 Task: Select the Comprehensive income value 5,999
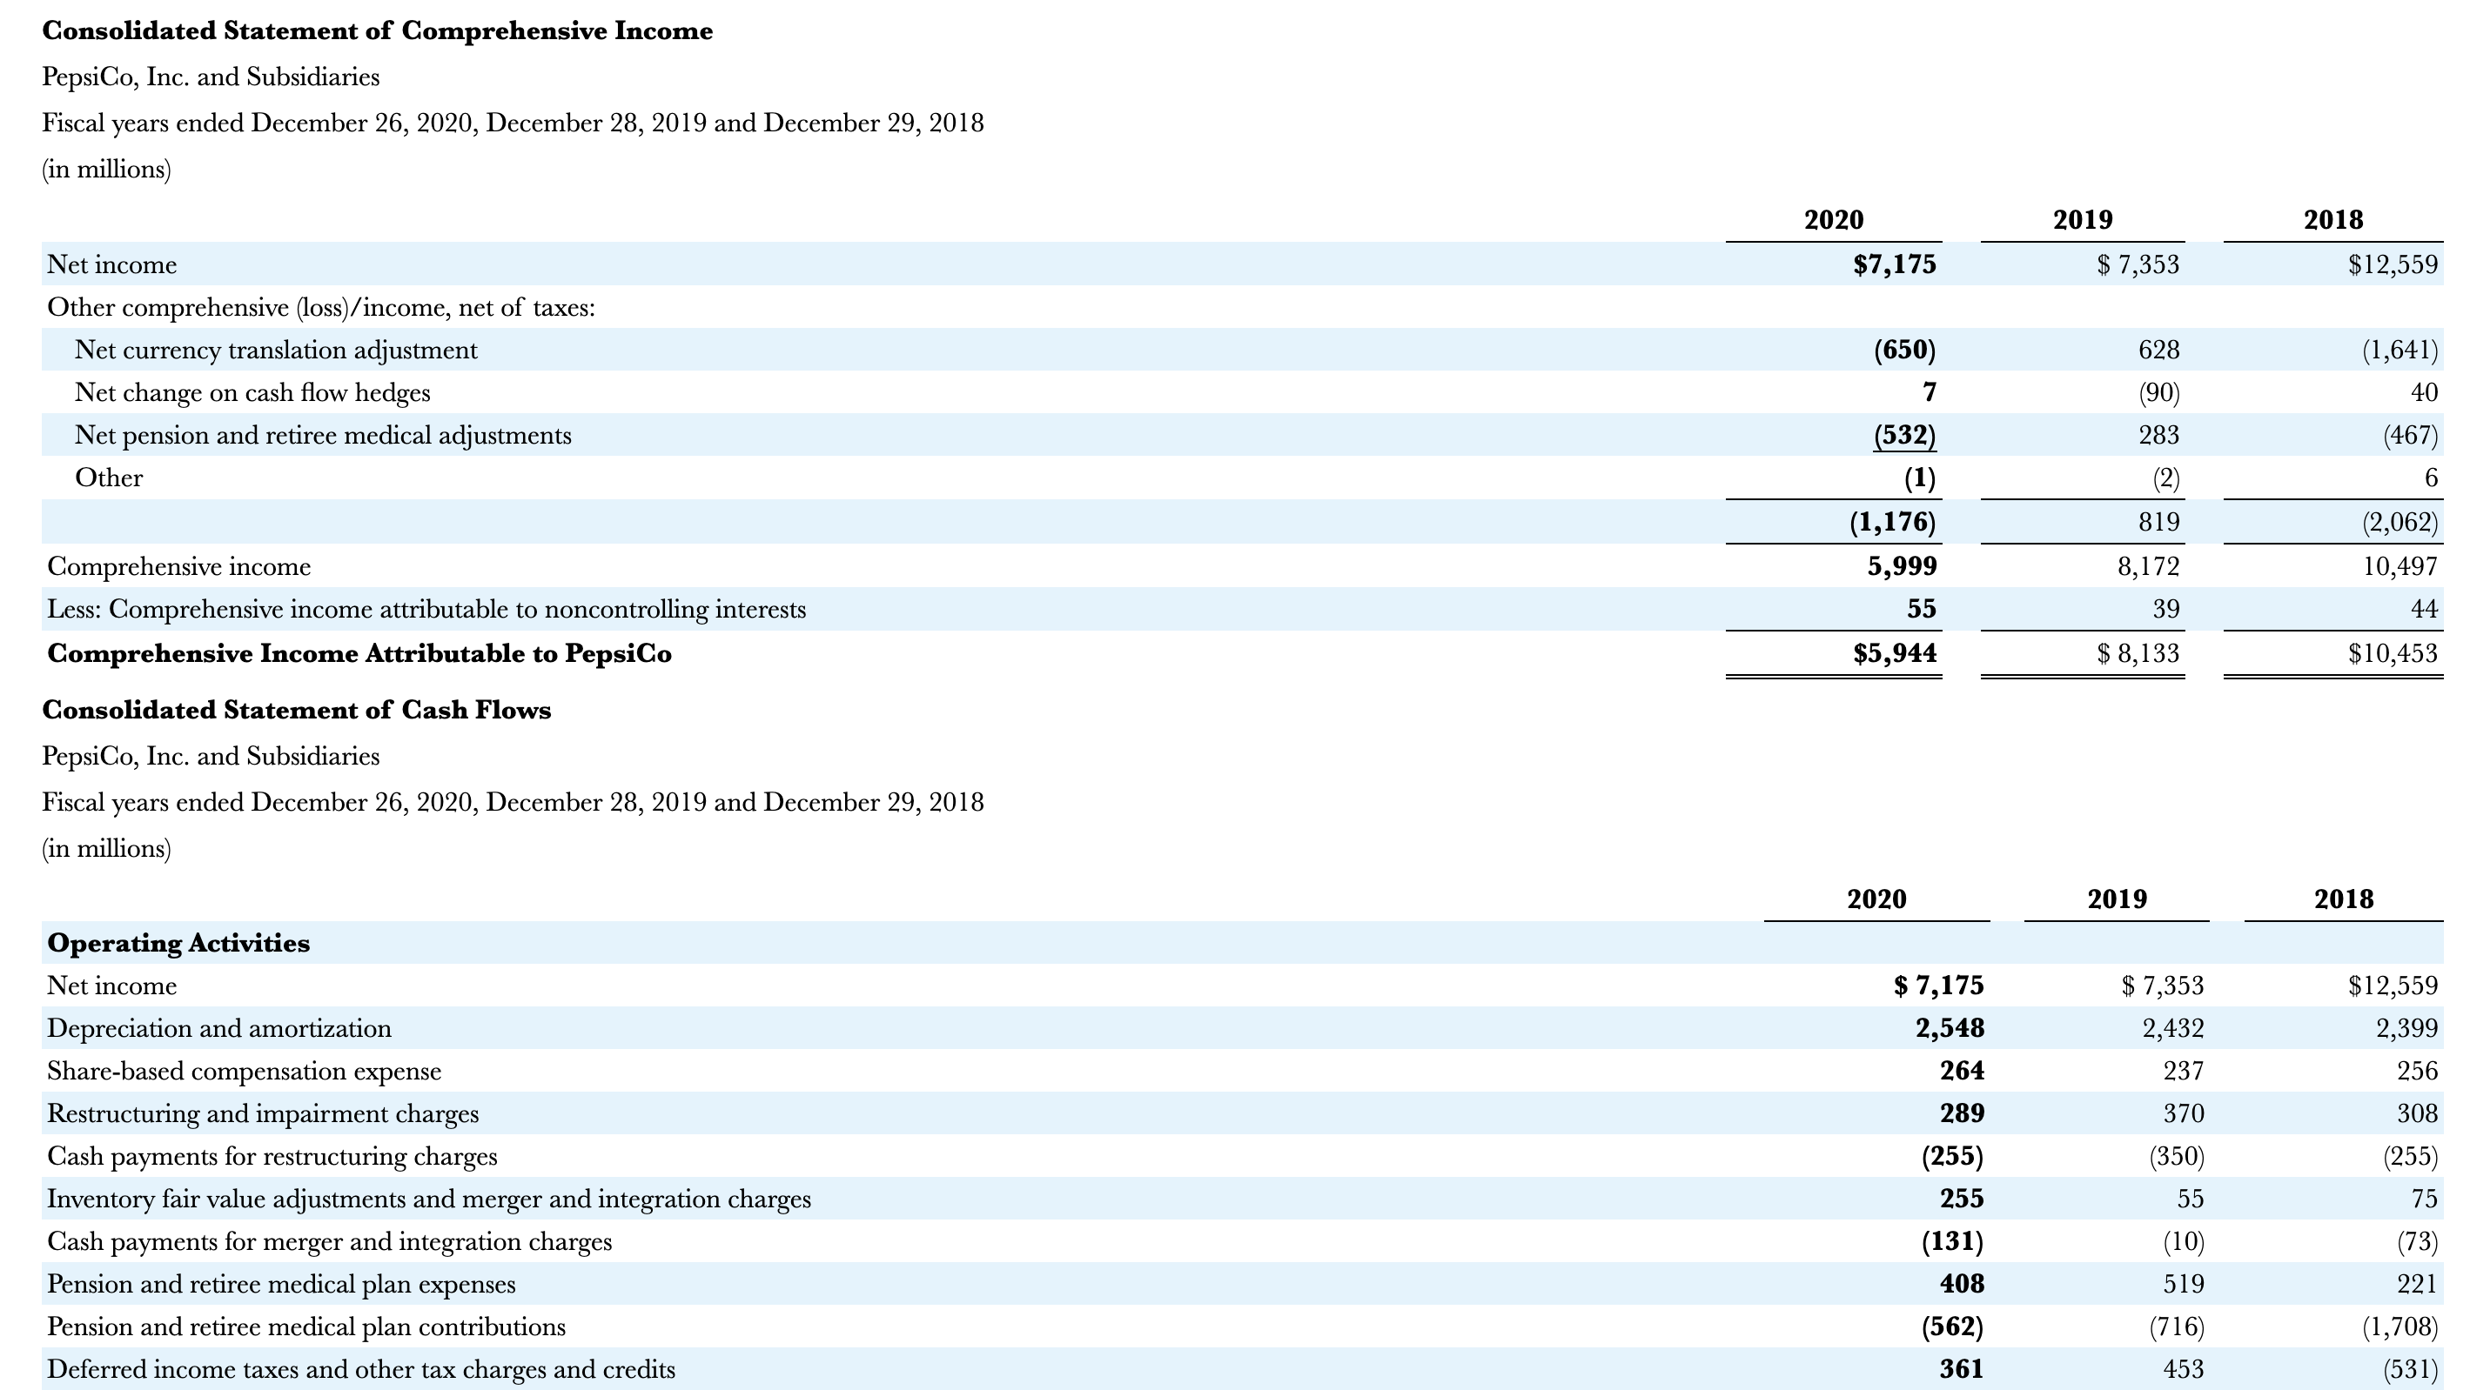click(x=1903, y=566)
